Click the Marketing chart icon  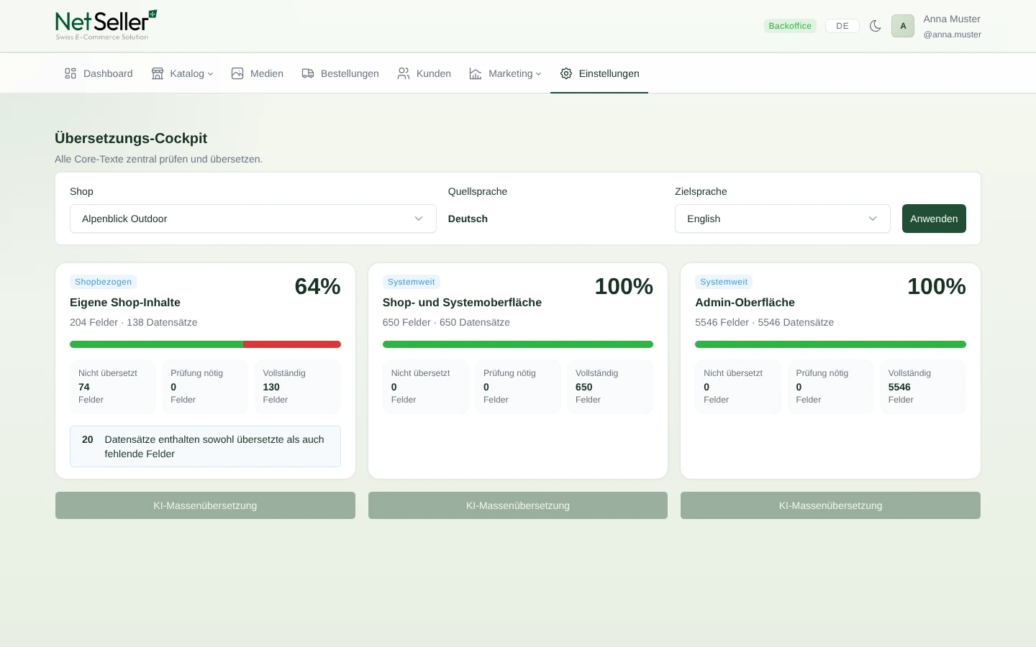pyautogui.click(x=476, y=73)
